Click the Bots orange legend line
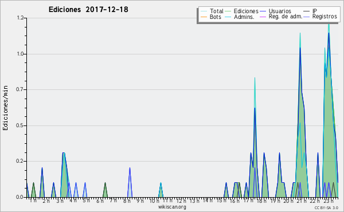 coord(204,17)
